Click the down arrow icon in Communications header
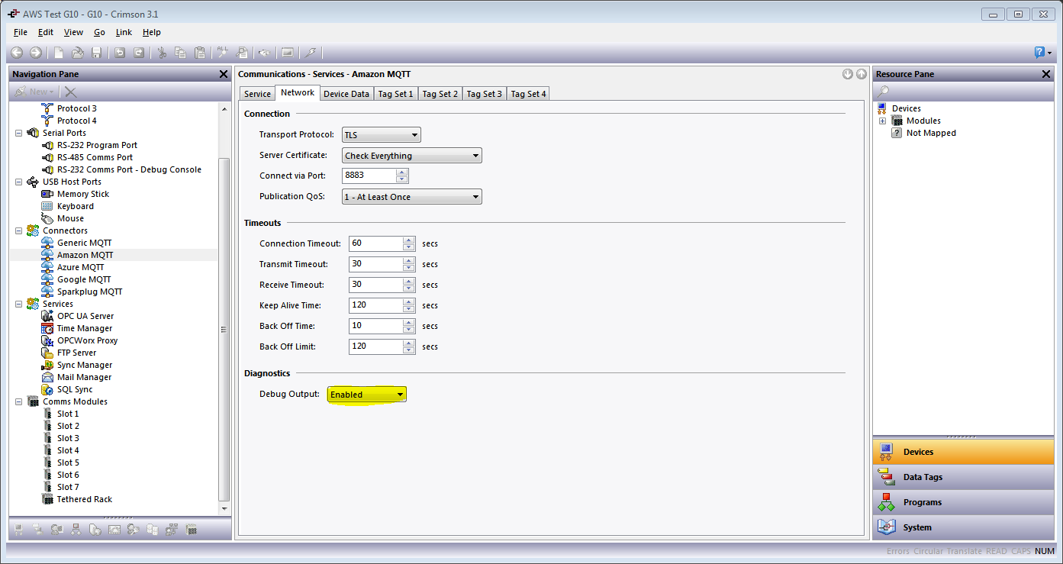Image resolution: width=1063 pixels, height=564 pixels. pyautogui.click(x=848, y=74)
